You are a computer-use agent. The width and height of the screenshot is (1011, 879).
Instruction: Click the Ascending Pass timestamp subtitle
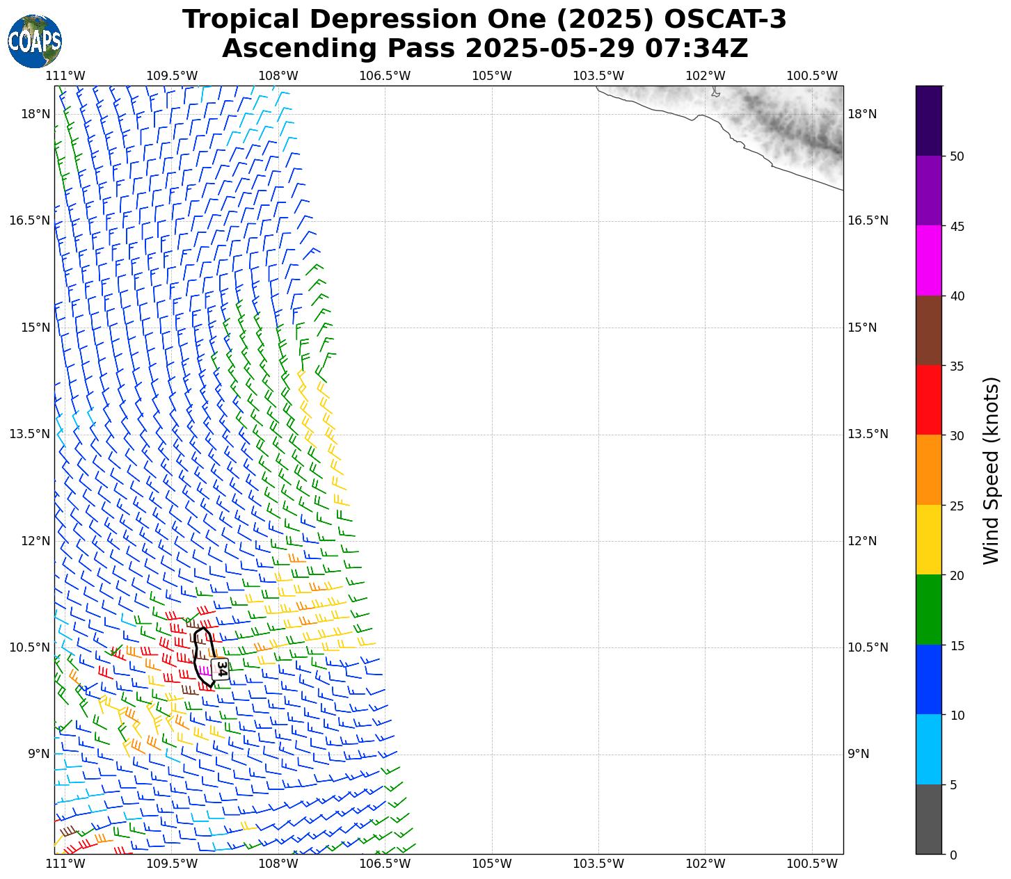click(x=484, y=49)
